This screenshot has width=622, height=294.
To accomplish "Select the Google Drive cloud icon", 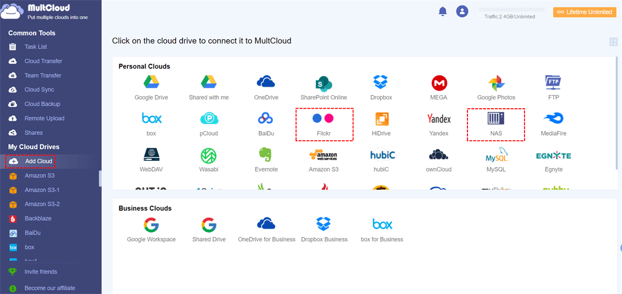I will click(151, 83).
